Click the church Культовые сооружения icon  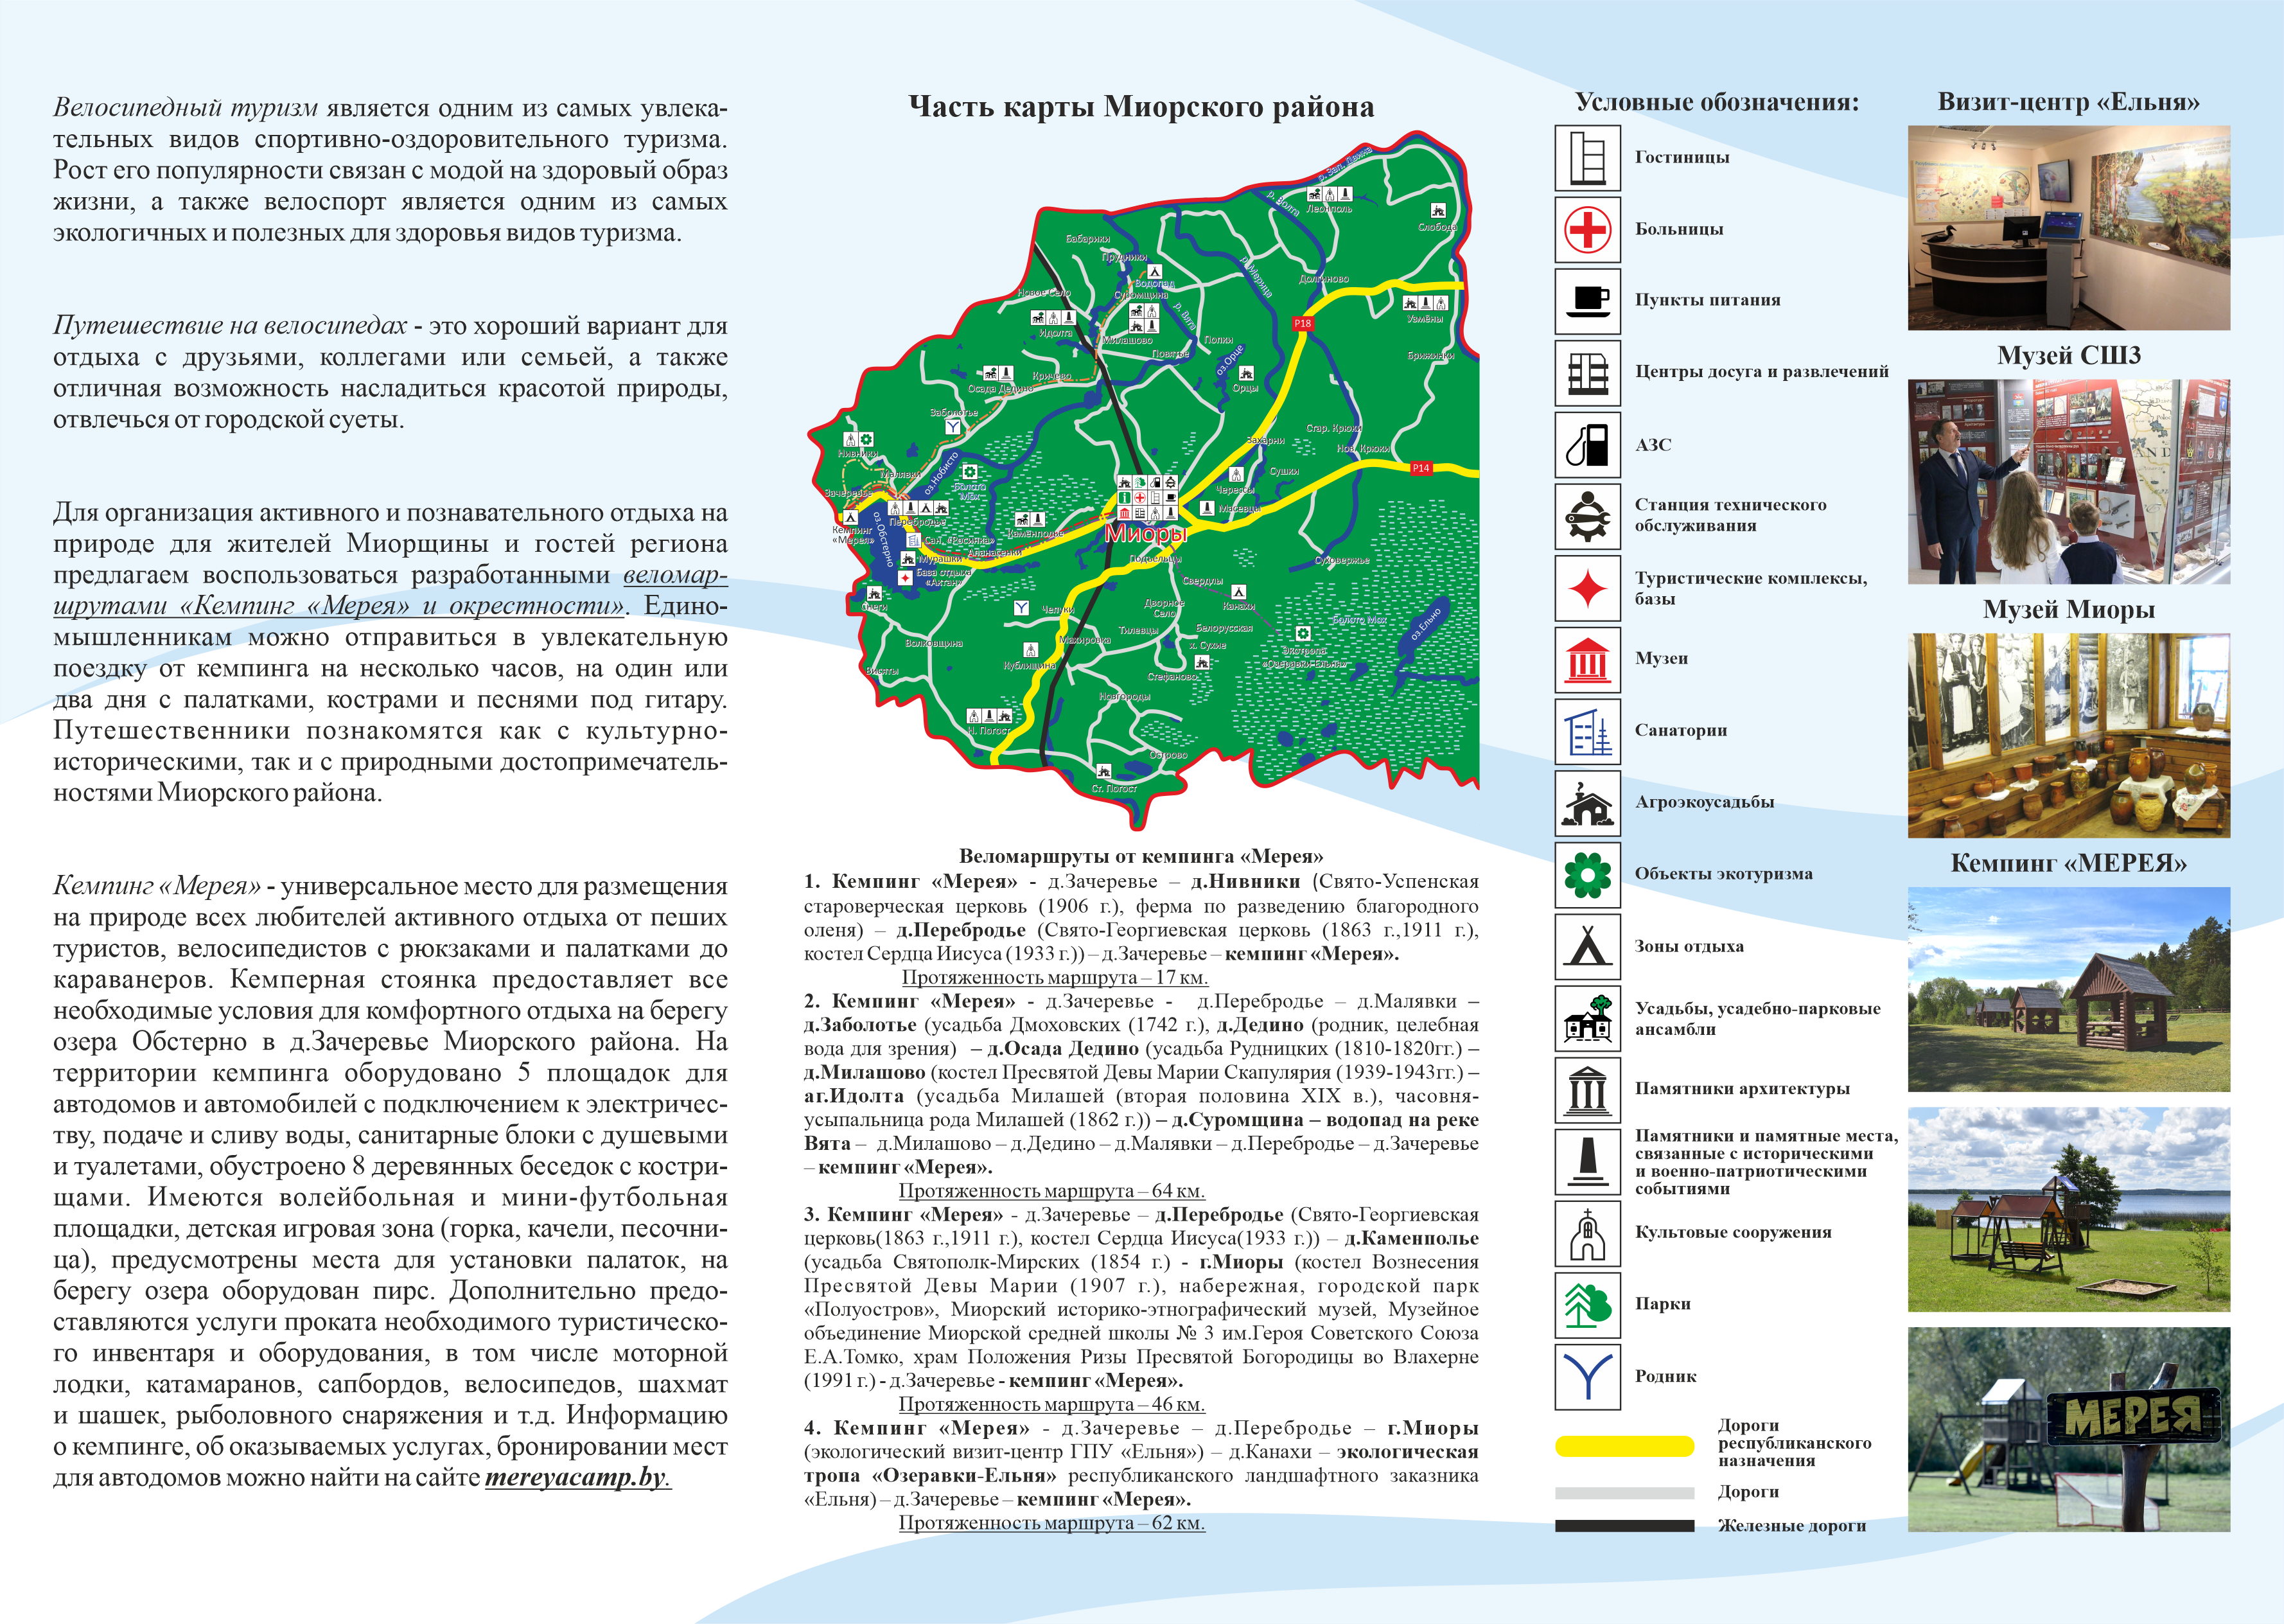[1587, 1233]
